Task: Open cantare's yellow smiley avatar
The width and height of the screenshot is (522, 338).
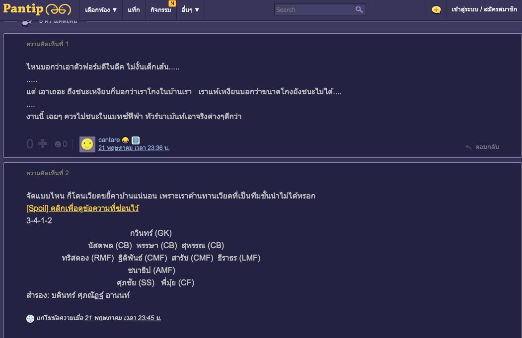Action: tap(87, 144)
